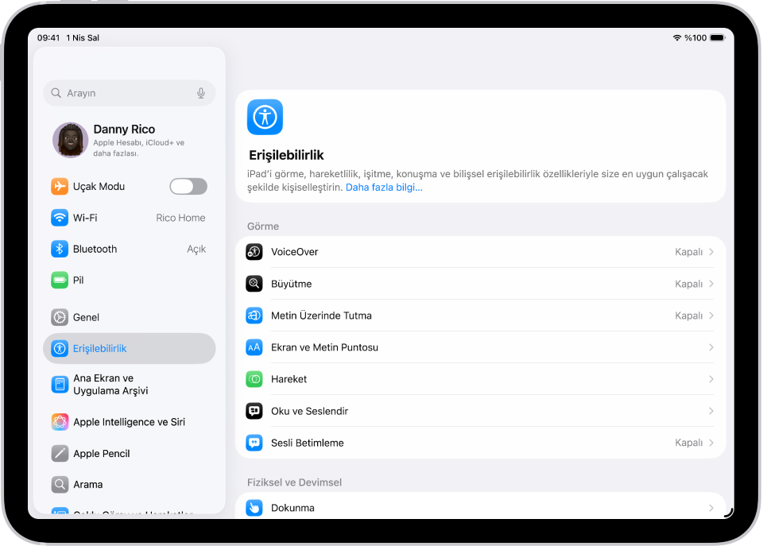Tap the Erişilebilirlik sidebar icon
763x550 pixels.
pos(60,348)
